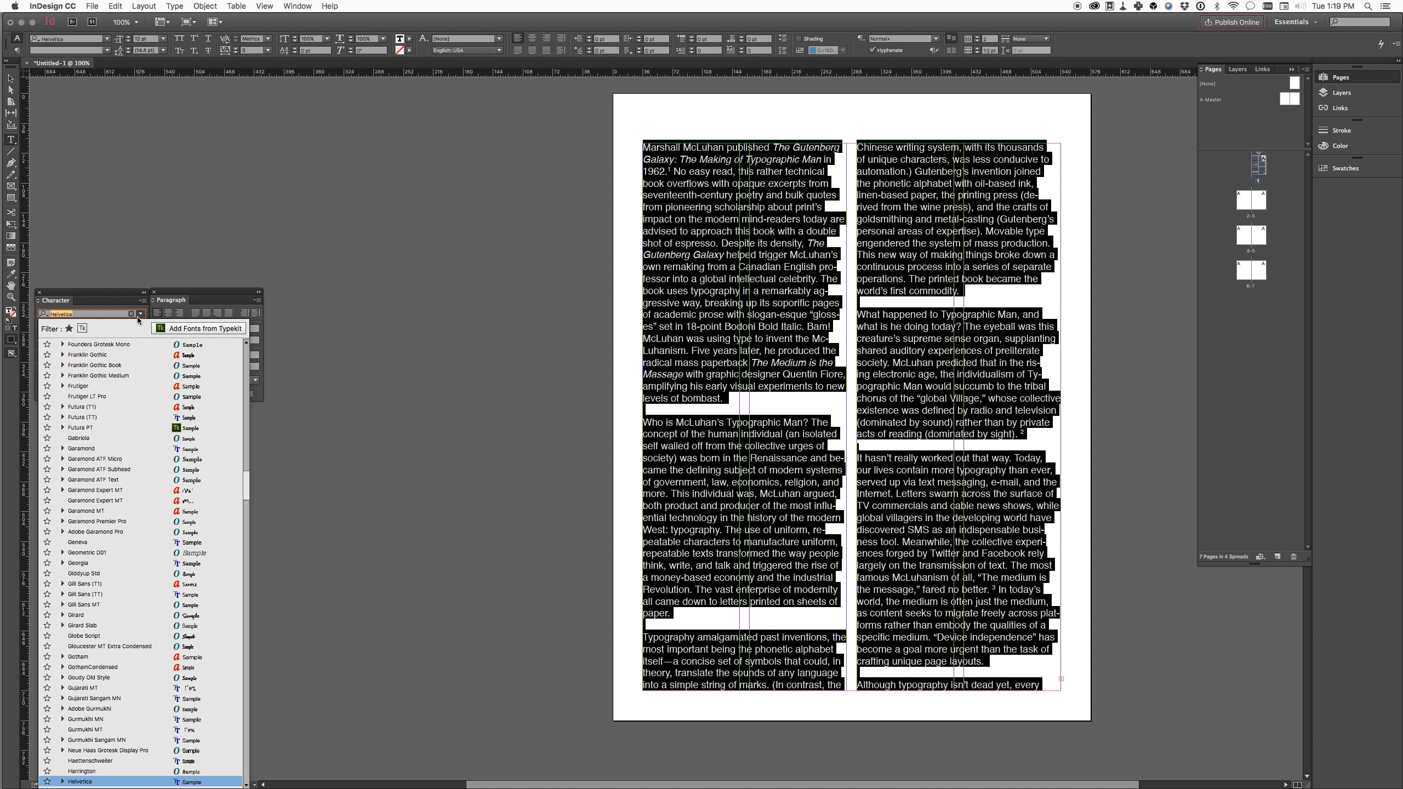This screenshot has height=789, width=1403.
Task: Click the Publish Online button
Action: (1231, 22)
